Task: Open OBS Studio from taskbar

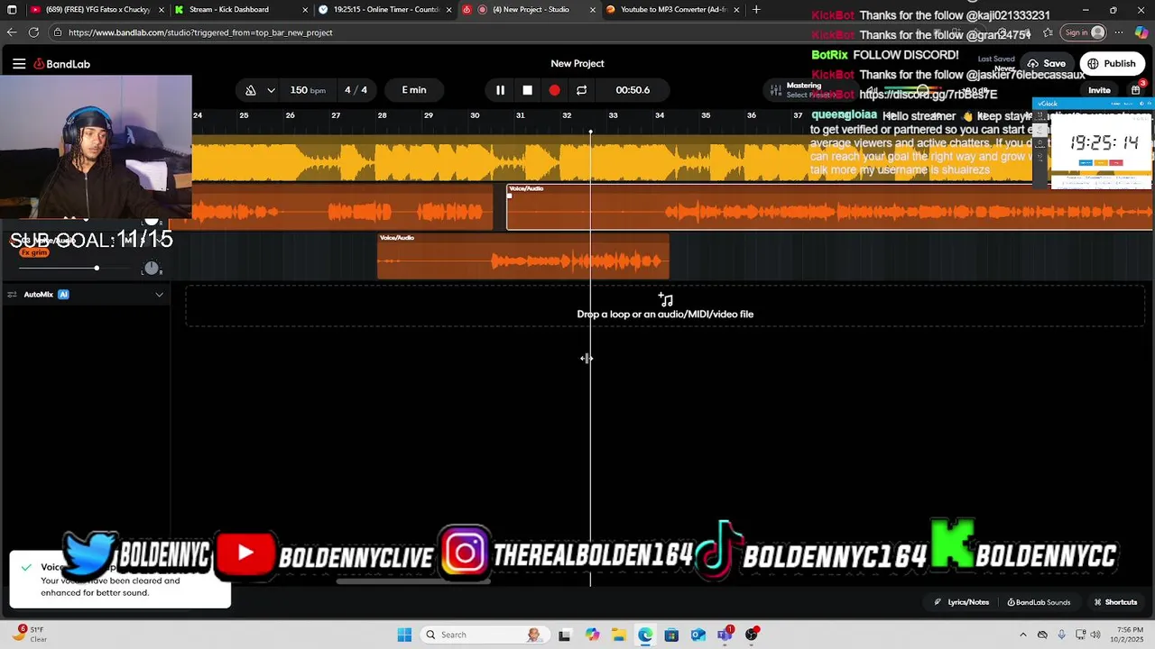Action: [x=752, y=635]
